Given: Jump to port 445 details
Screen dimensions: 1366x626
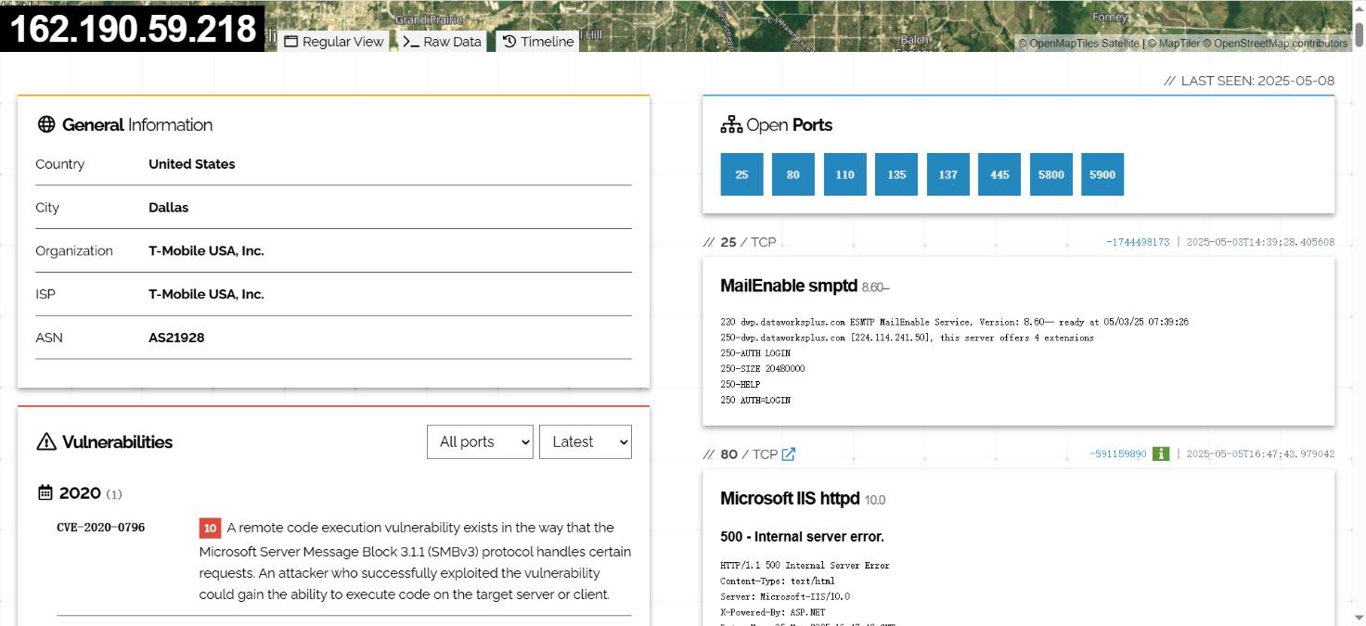Looking at the screenshot, I should (999, 174).
